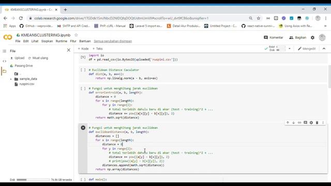Open the Edit menu

click(26, 41)
